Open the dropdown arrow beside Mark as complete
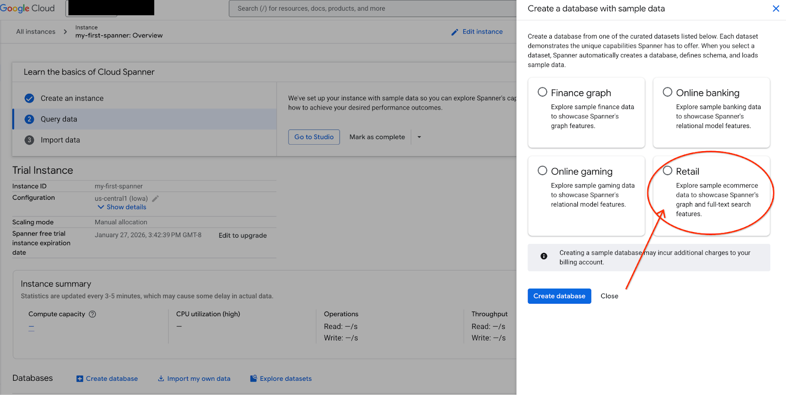The height and width of the screenshot is (395, 786). tap(419, 137)
